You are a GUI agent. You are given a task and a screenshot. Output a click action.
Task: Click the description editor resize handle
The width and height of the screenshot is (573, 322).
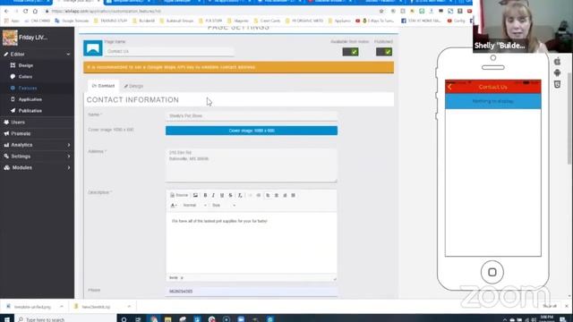click(x=335, y=278)
